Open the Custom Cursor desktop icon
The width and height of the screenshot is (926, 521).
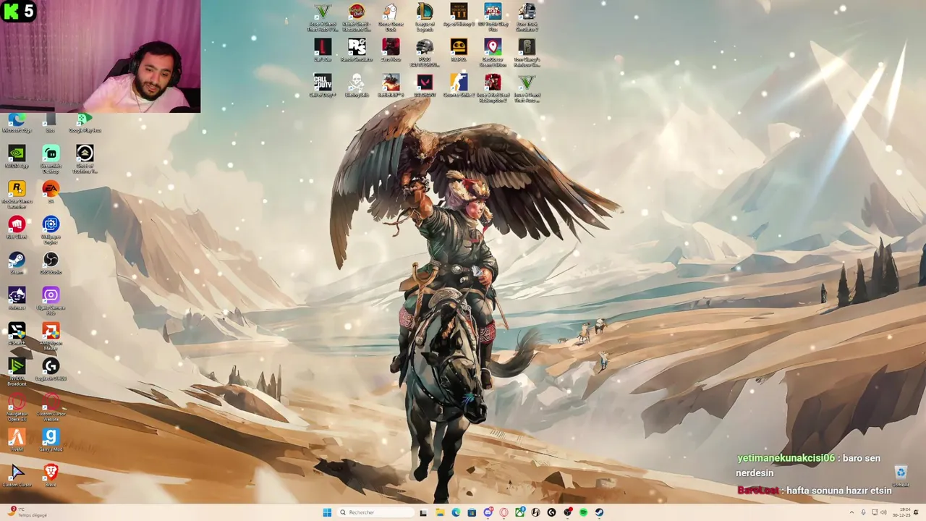(17, 476)
